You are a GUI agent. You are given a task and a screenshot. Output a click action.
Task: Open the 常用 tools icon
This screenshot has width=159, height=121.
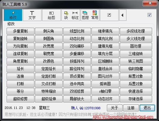pos(95,15)
